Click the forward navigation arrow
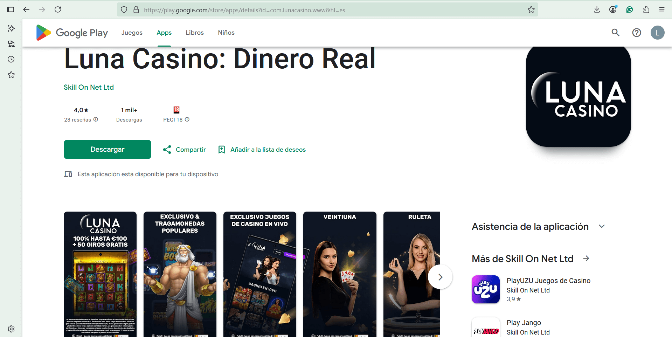Viewport: 672px width, 337px height. (42, 9)
